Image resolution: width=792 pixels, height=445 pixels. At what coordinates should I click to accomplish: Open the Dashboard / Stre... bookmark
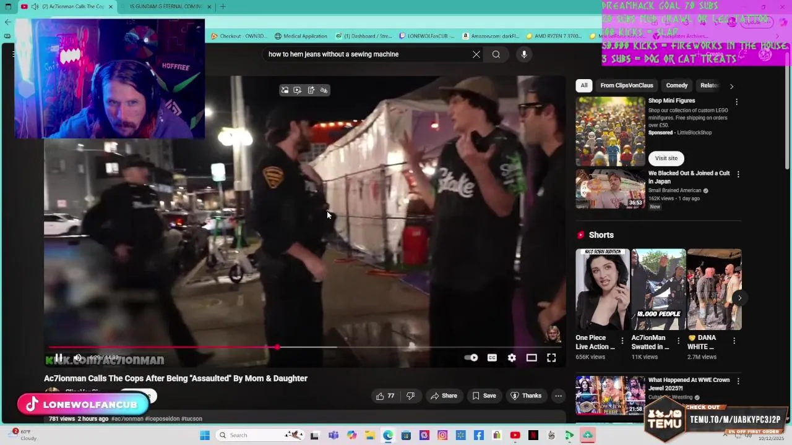364,36
